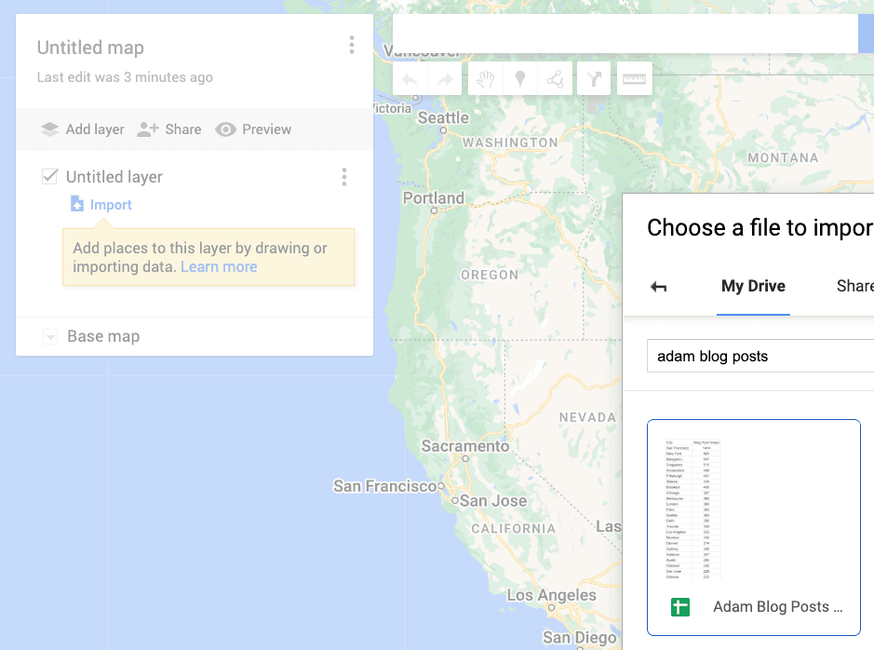
Task: Select the Draw a line tool
Action: pos(557,79)
